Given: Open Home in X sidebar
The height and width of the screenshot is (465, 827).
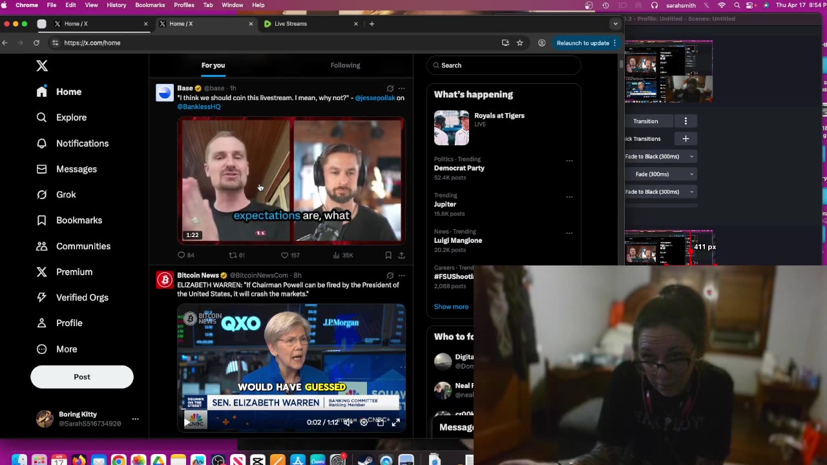Looking at the screenshot, I should point(59,92).
